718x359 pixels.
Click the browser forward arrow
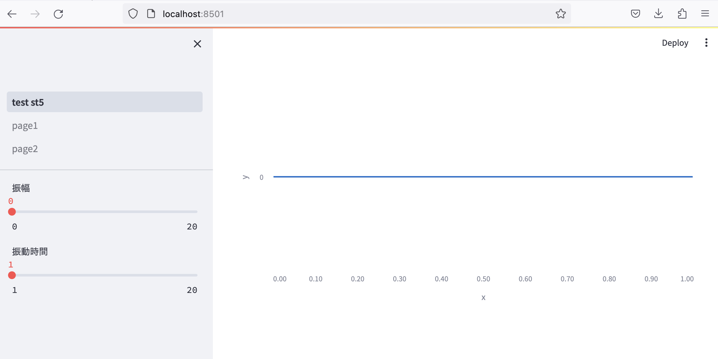[x=35, y=14]
